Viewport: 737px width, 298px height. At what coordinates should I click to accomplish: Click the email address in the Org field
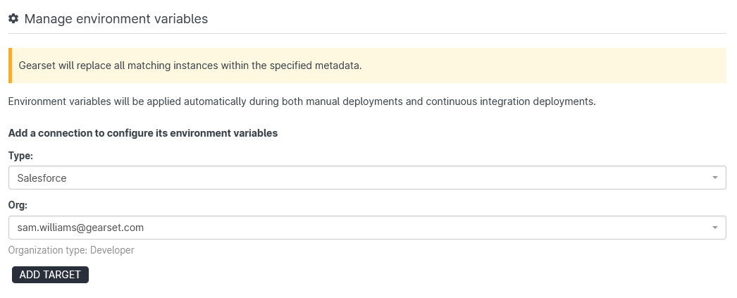pos(80,228)
